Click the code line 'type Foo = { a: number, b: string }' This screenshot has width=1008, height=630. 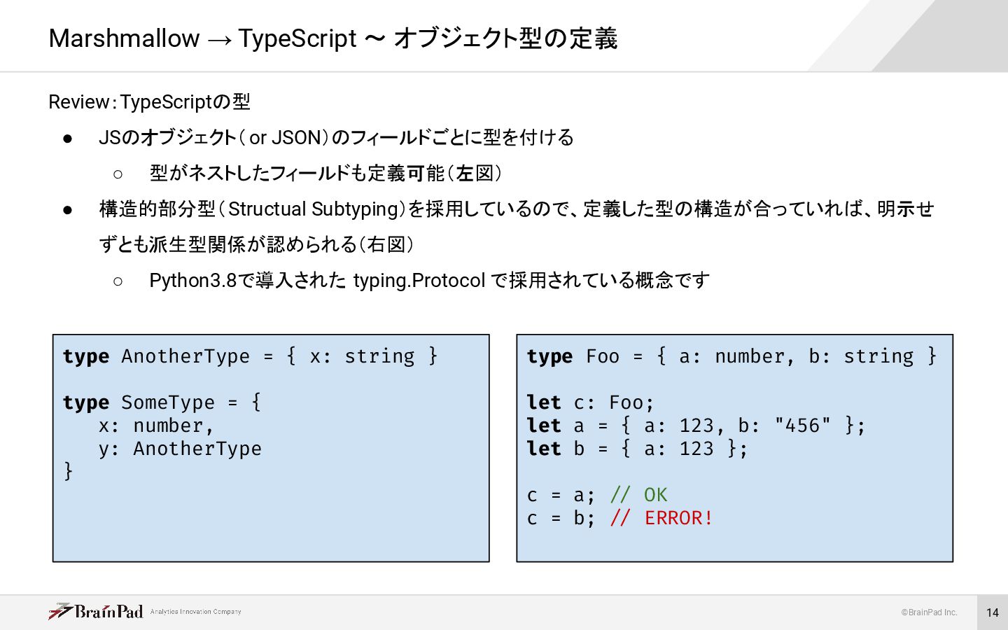tap(731, 356)
